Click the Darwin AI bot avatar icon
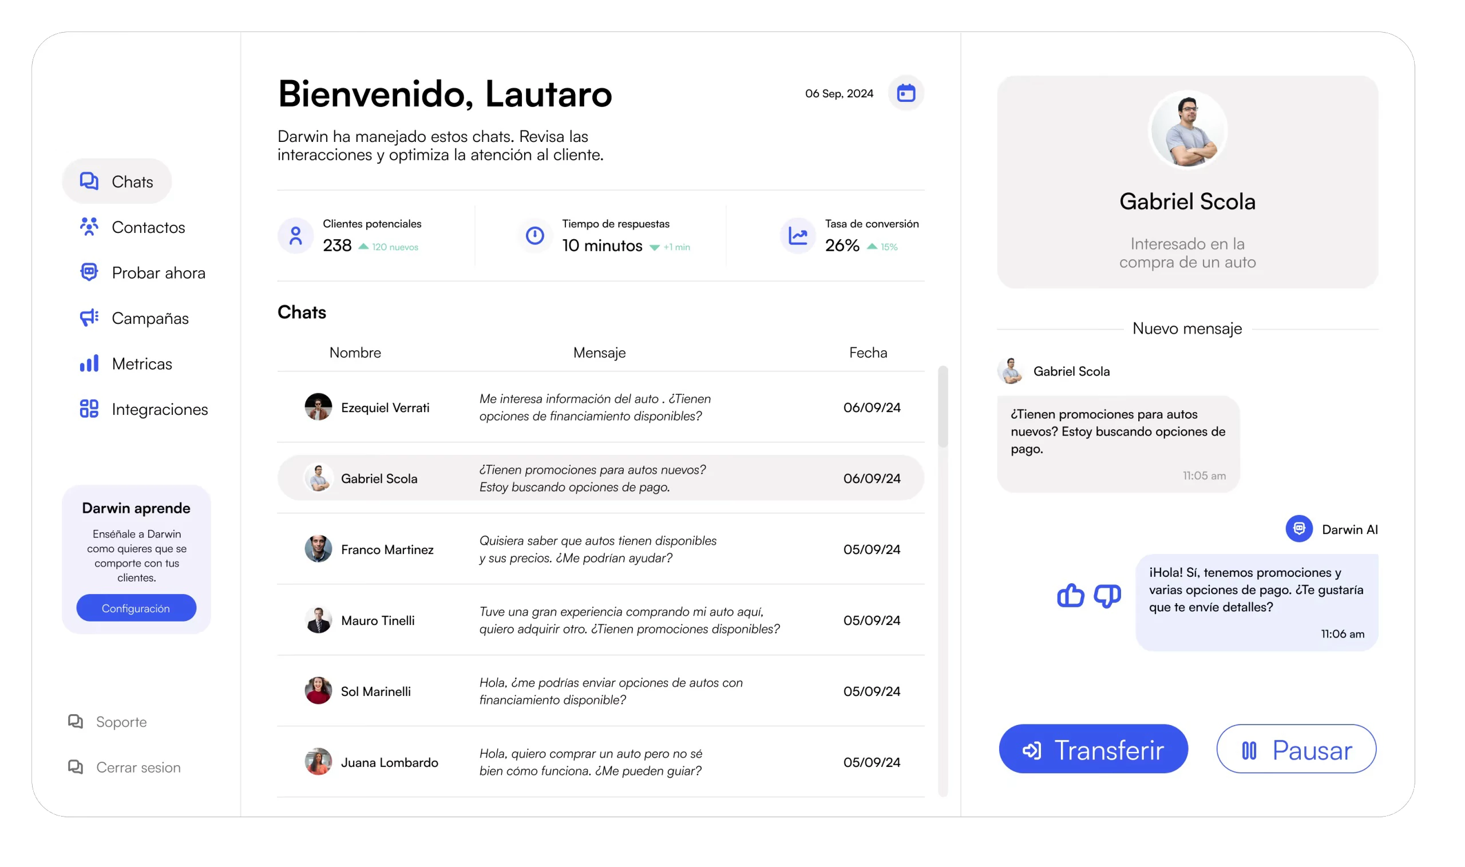The height and width of the screenshot is (867, 1465). coord(1298,529)
